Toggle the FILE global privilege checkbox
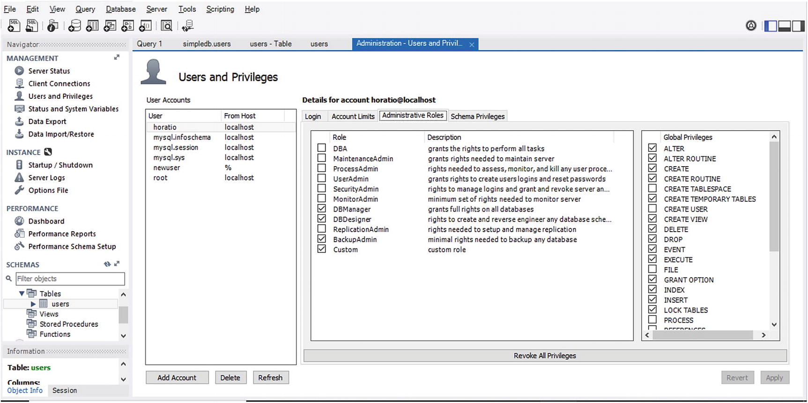This screenshot has width=808, height=403. point(652,269)
